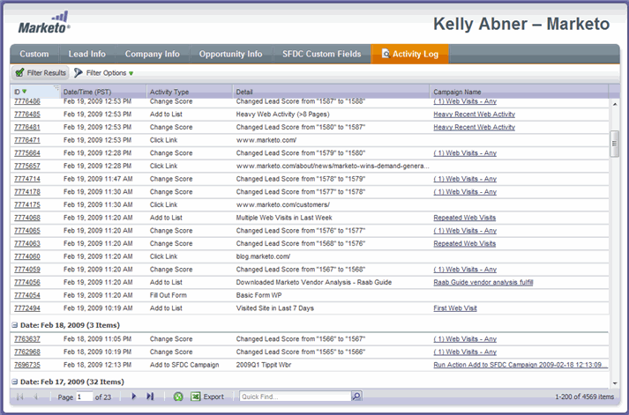Select the Basic Form WP detail text
Screen dimensions: 629x415
[258, 295]
